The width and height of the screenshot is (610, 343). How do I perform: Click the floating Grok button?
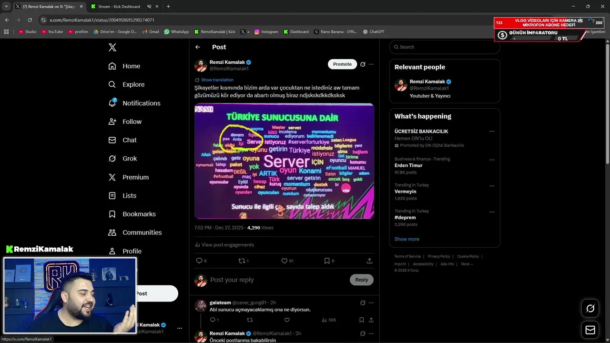tap(590, 309)
